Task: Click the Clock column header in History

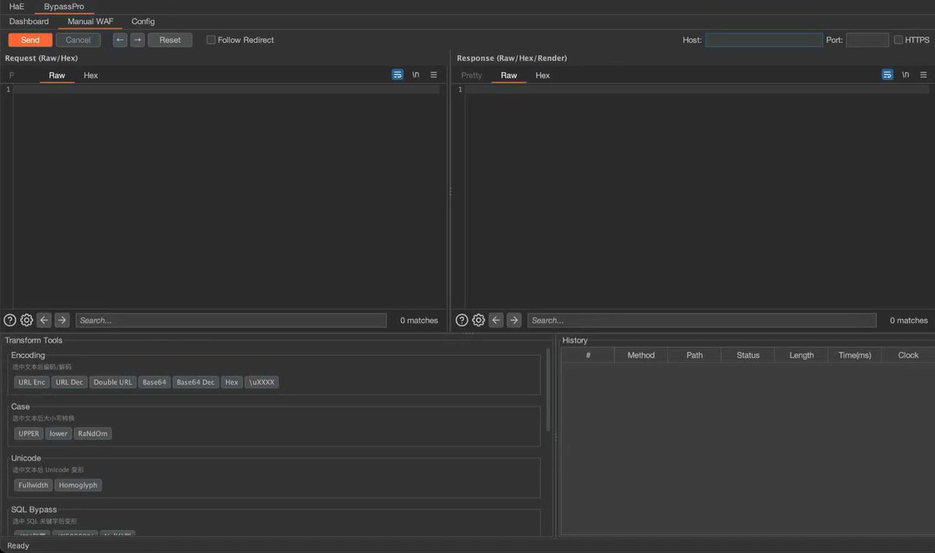Action: point(909,355)
